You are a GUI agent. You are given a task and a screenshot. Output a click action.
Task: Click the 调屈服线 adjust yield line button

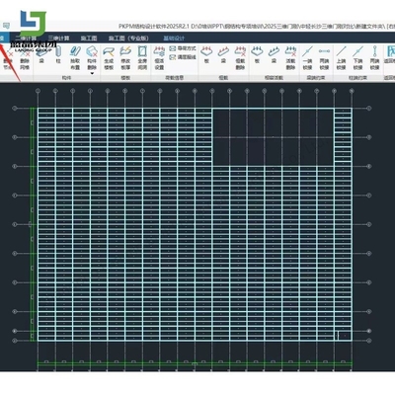183,57
